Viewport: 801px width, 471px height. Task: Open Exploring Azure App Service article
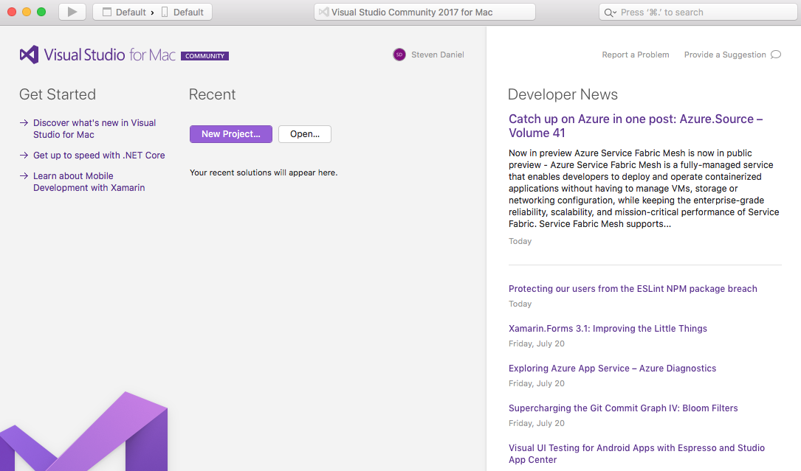[x=613, y=369]
